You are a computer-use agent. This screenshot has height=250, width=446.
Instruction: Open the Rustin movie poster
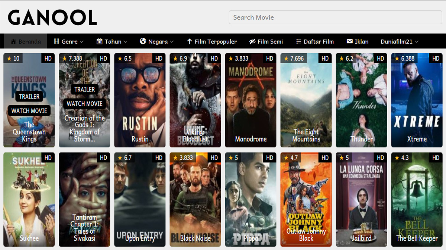pyautogui.click(x=140, y=100)
